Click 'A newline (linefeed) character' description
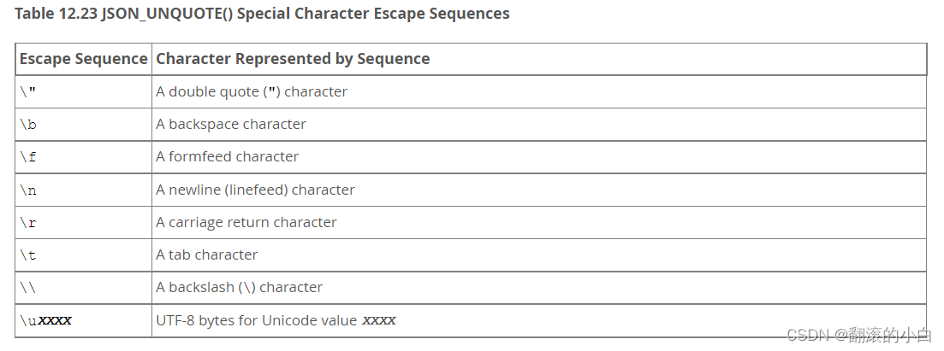Viewport: 944px width, 351px height. (x=255, y=190)
